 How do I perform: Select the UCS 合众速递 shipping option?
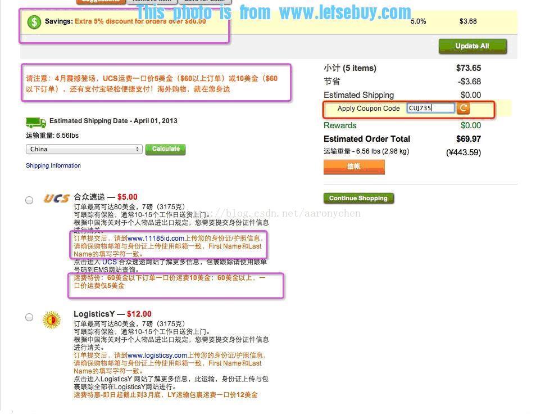click(x=29, y=200)
